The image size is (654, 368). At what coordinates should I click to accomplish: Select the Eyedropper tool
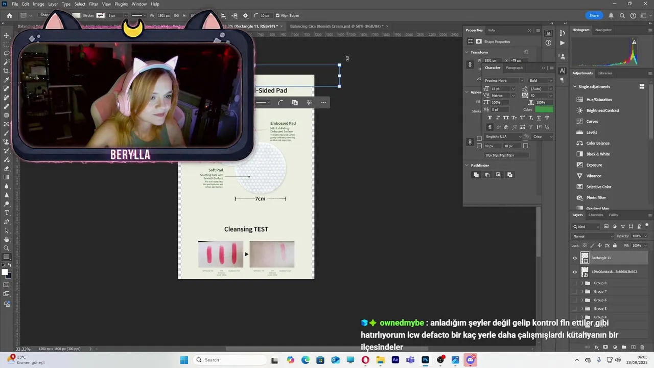(x=7, y=80)
